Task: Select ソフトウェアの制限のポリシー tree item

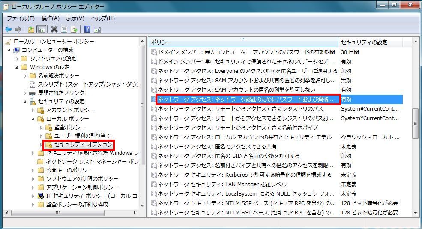Action: 82,179
